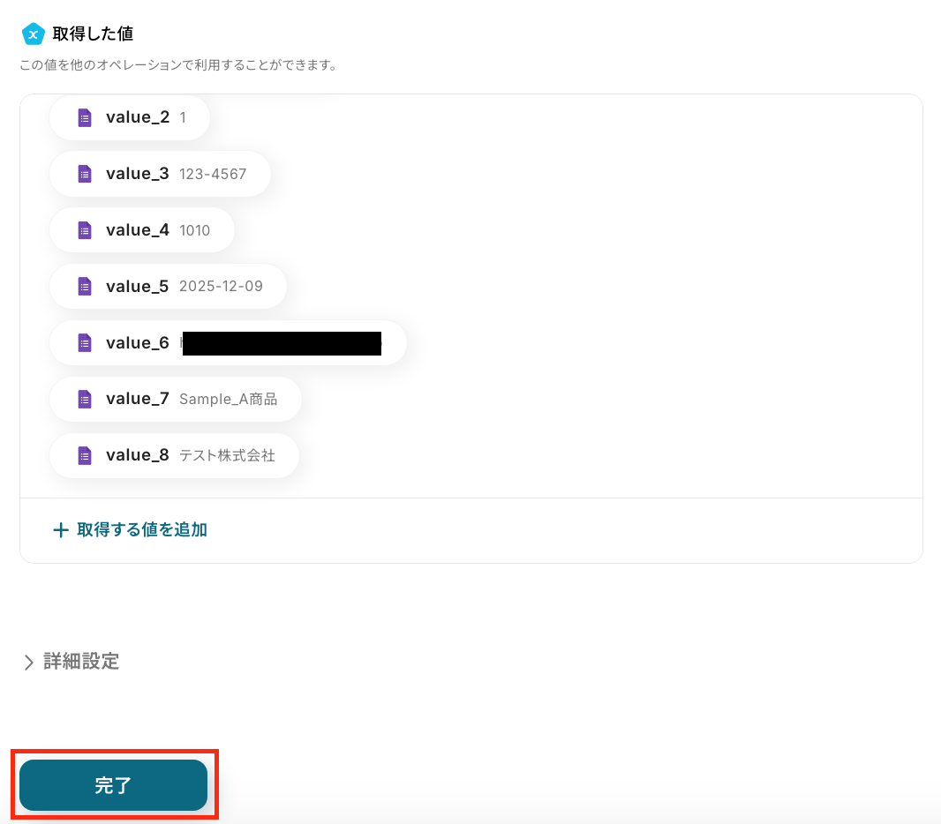Click the form icon next to value_4
The height and width of the screenshot is (824, 941).
[x=85, y=230]
